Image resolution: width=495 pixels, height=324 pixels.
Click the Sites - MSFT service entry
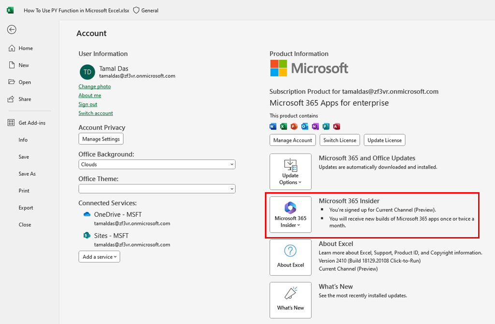(111, 236)
